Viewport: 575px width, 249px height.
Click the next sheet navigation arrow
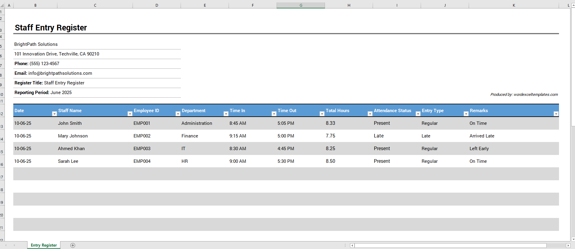pyautogui.click(x=14, y=245)
